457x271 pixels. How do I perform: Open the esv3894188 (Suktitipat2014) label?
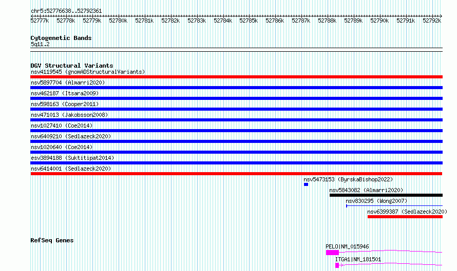click(x=72, y=158)
